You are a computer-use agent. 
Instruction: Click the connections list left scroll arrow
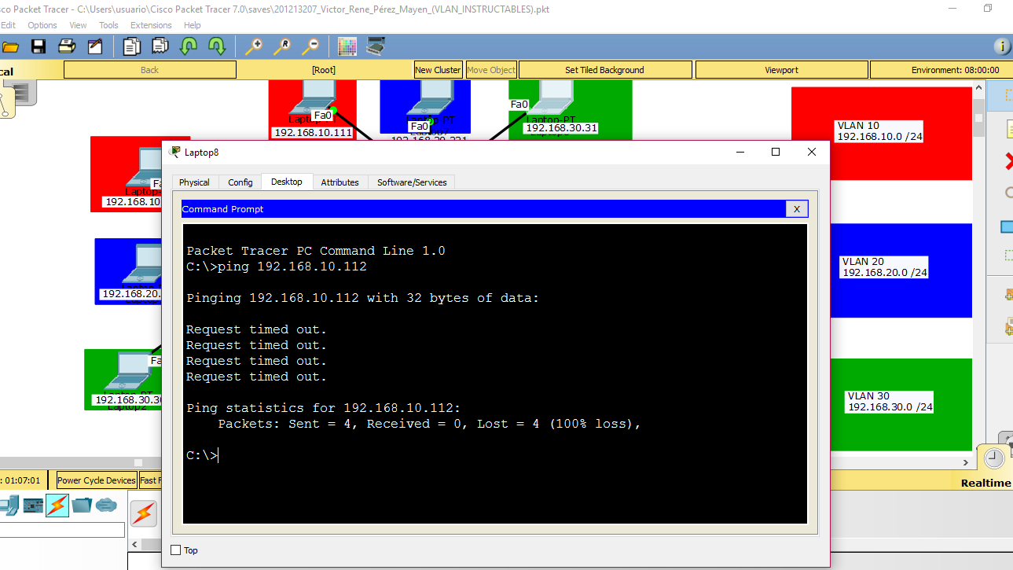click(x=134, y=544)
